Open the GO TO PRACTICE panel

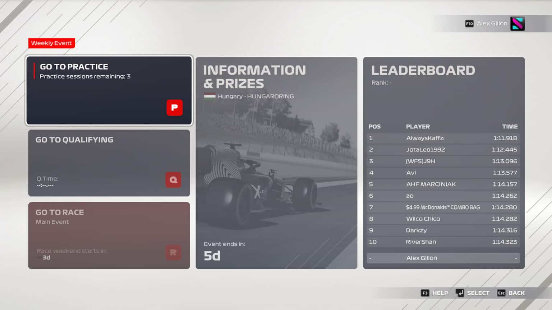(x=109, y=90)
